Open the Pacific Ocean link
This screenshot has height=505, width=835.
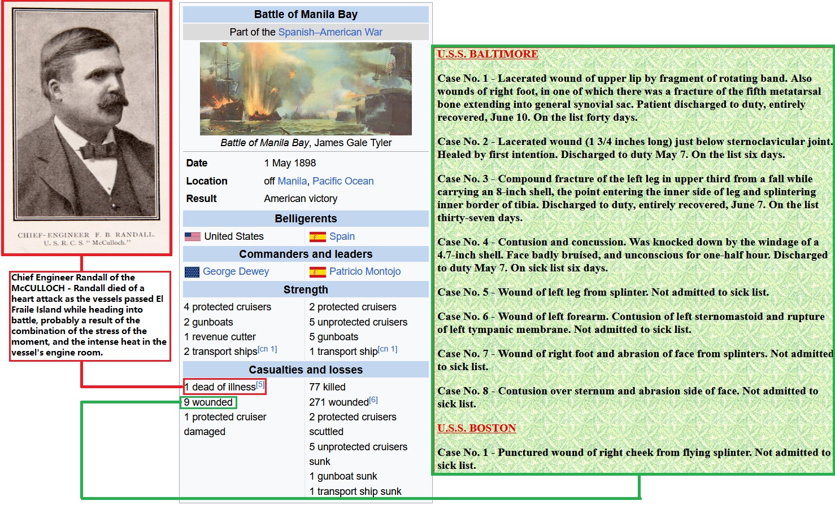pos(343,181)
